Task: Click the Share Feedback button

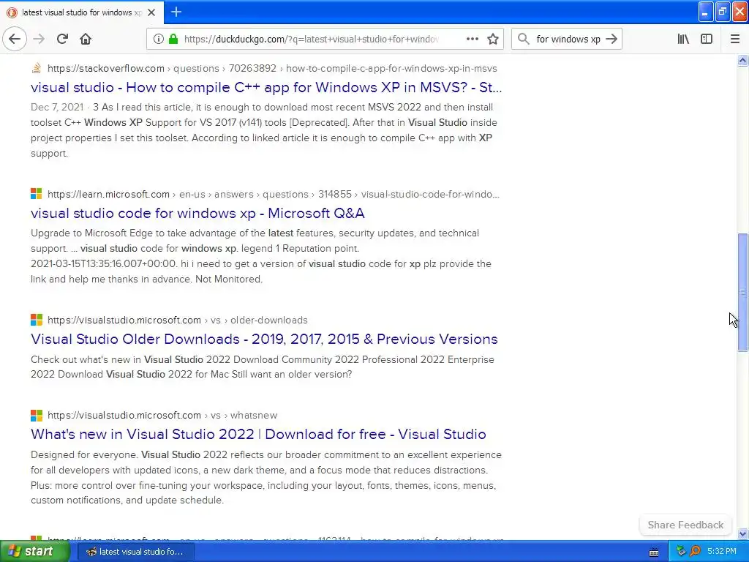Action: tap(685, 525)
